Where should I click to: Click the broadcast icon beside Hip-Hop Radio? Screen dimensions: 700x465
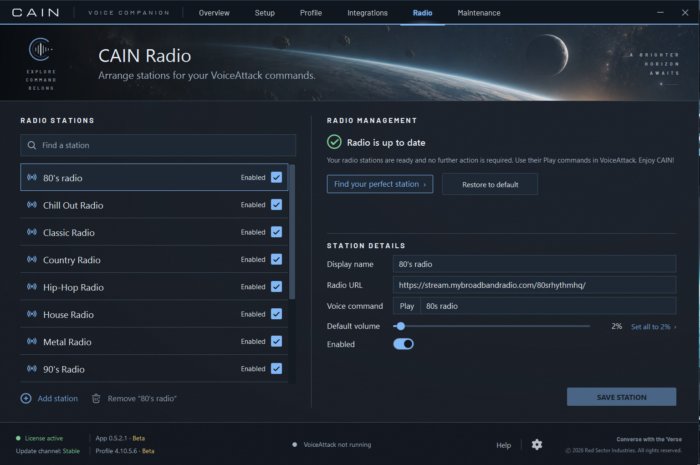click(x=32, y=286)
